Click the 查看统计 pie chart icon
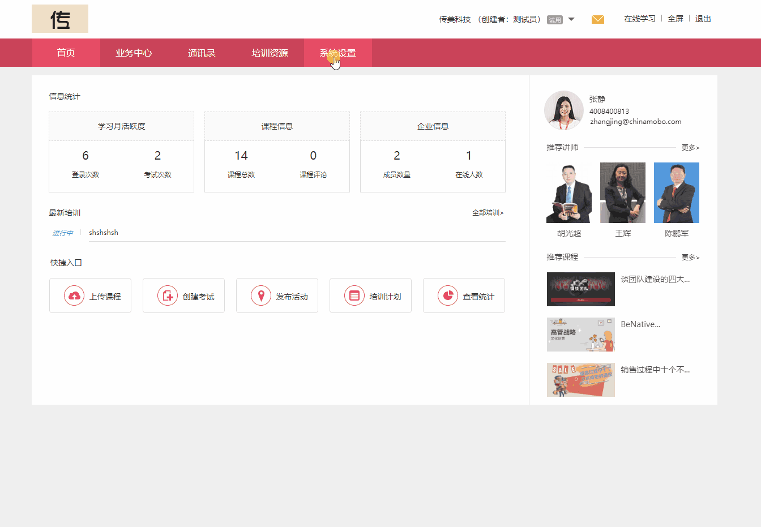The image size is (761, 527). 447,295
